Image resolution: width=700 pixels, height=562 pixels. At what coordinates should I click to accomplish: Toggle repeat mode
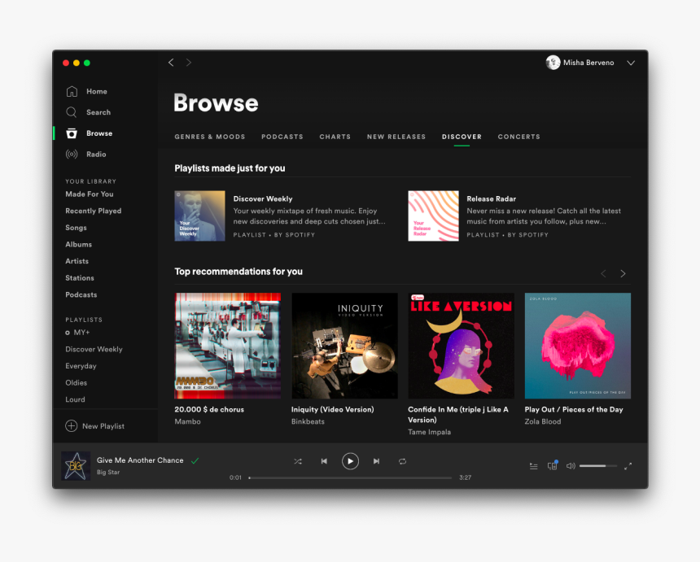(x=402, y=461)
